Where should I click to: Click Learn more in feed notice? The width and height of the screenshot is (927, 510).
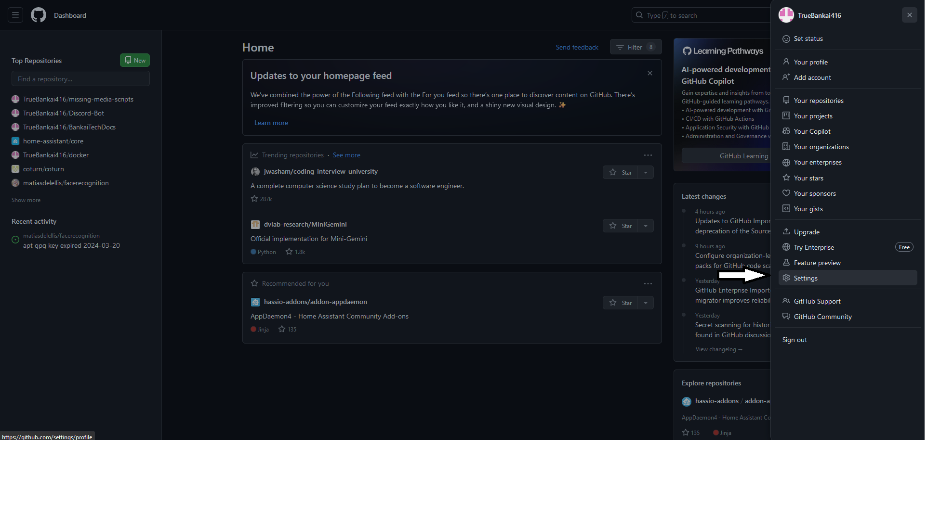[x=271, y=123]
